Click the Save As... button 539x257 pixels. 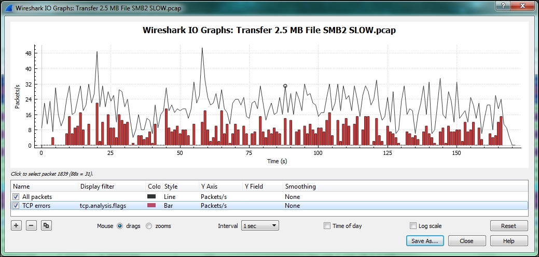[x=425, y=241]
